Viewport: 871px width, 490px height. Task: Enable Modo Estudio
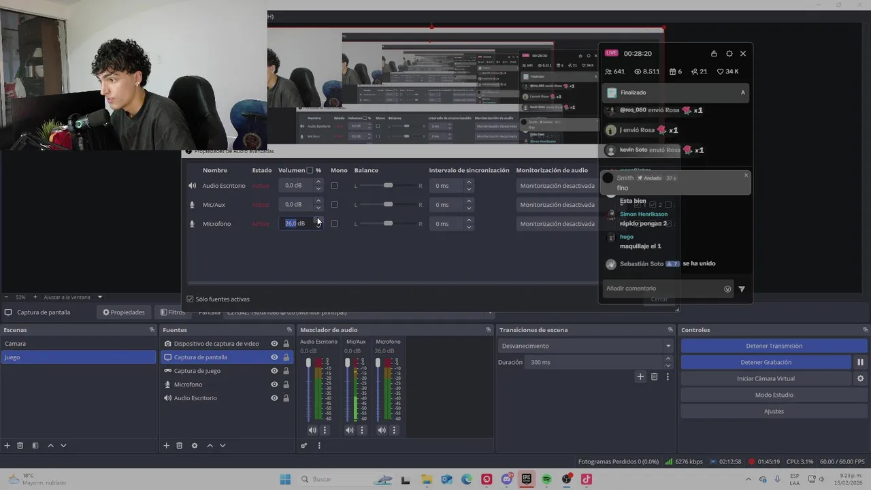click(774, 395)
